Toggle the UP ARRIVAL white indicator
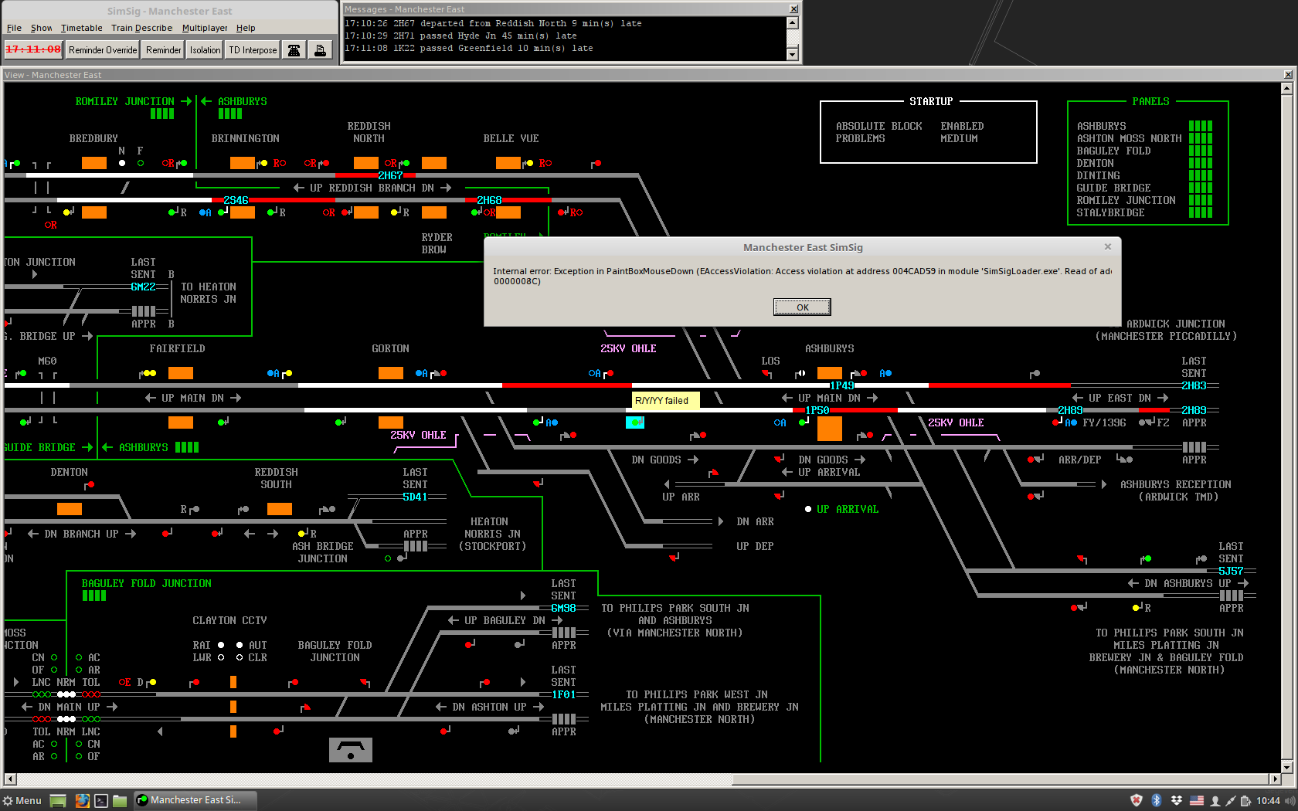 pyautogui.click(x=808, y=509)
